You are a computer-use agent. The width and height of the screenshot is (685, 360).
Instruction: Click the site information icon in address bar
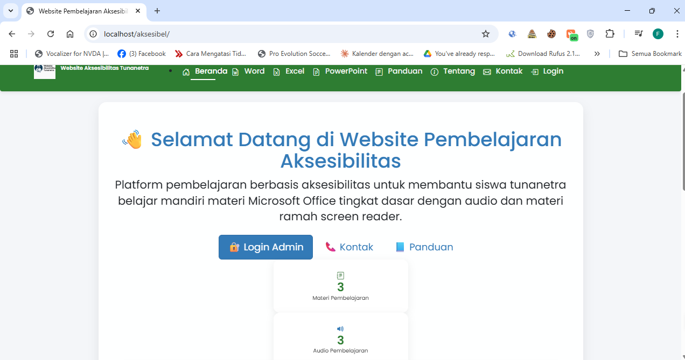click(x=93, y=34)
